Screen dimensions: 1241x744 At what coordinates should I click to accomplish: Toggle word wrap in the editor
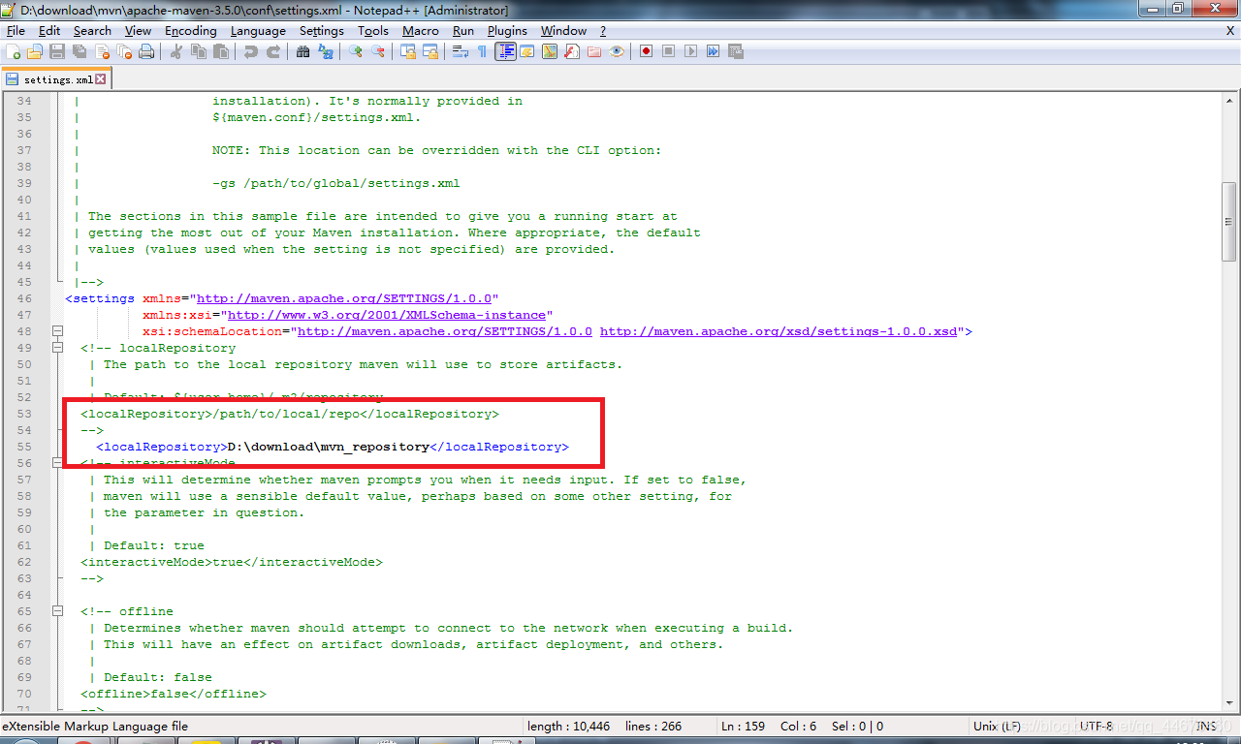460,51
